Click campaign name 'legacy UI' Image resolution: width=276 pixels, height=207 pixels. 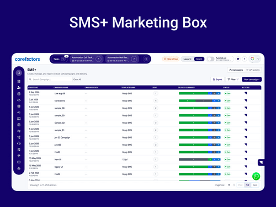pyautogui.click(x=59, y=167)
